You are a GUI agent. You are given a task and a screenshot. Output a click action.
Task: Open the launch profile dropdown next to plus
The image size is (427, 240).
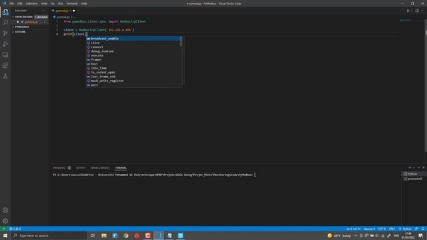click(x=414, y=167)
